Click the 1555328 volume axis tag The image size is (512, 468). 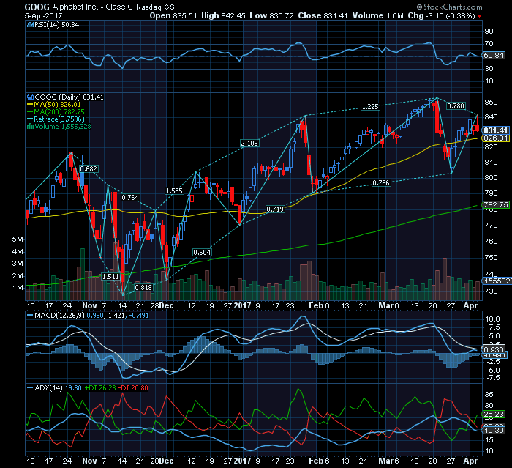[x=497, y=281]
